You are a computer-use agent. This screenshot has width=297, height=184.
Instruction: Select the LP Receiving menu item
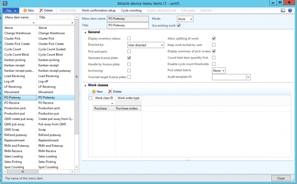point(39,87)
